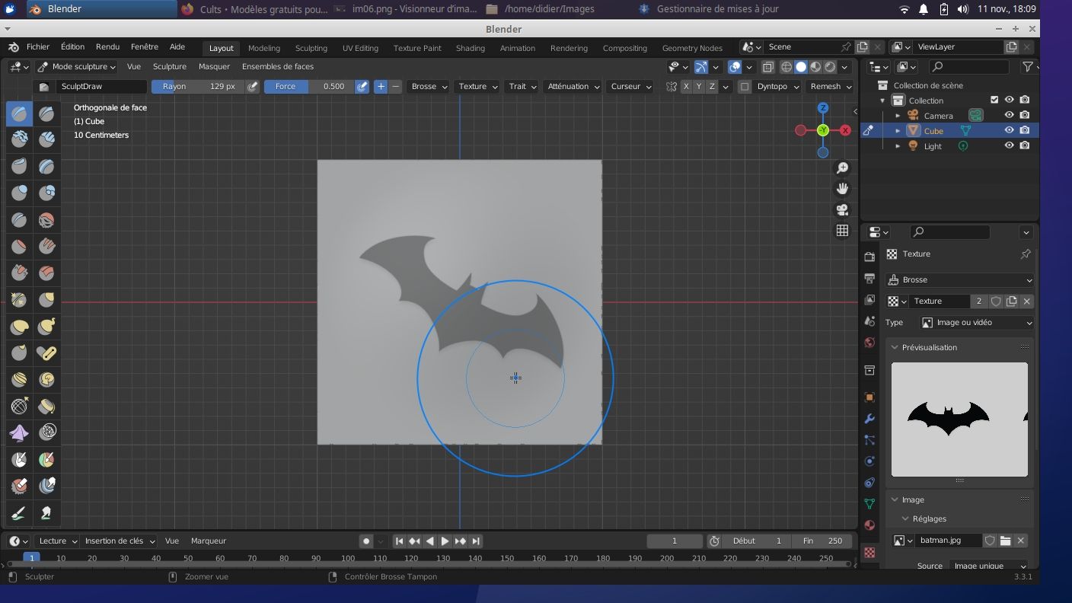Open the Masquer menu

(x=214, y=67)
